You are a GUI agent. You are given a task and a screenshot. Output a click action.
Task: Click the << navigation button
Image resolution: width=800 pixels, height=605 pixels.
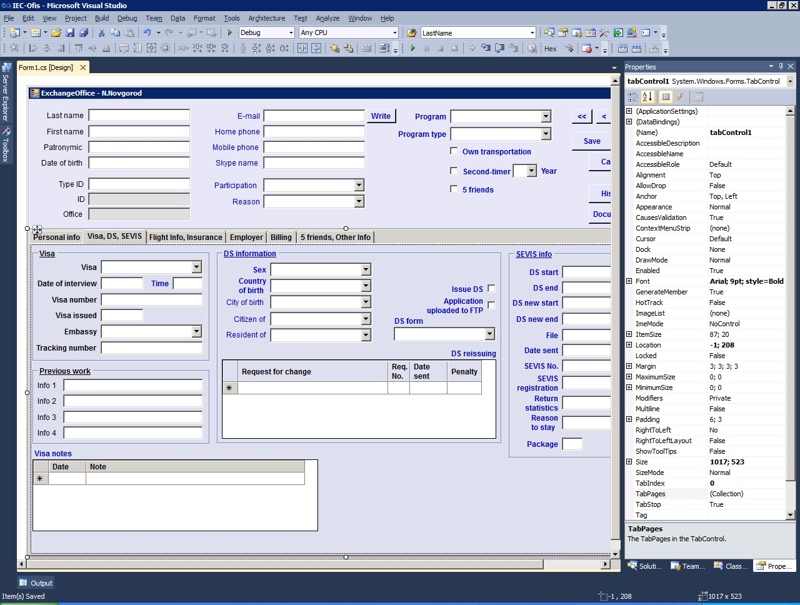582,116
